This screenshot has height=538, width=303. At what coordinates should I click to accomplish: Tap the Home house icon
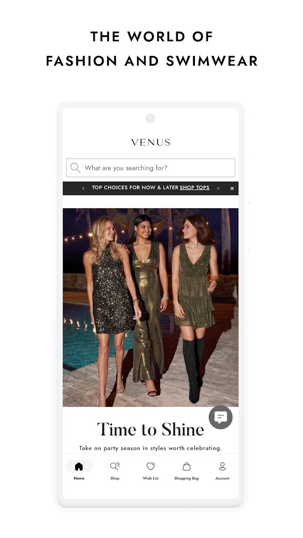(x=79, y=467)
